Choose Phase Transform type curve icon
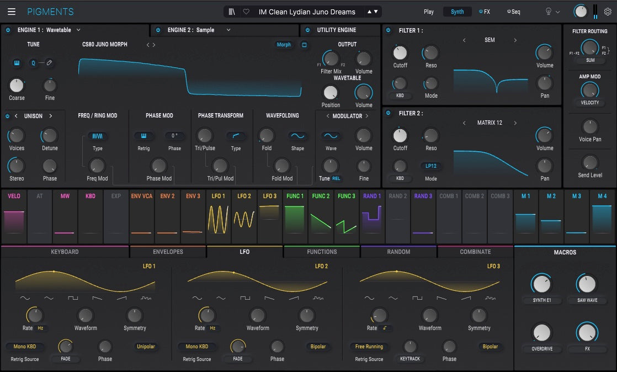Viewport: 617px width, 372px height. coord(236,136)
